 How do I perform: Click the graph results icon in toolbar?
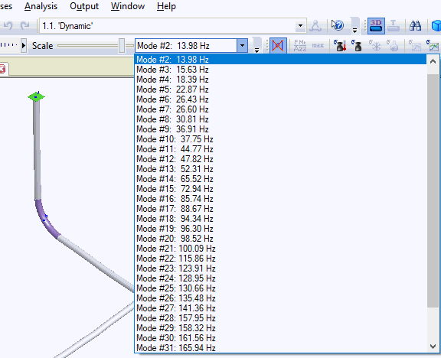pyautogui.click(x=434, y=46)
